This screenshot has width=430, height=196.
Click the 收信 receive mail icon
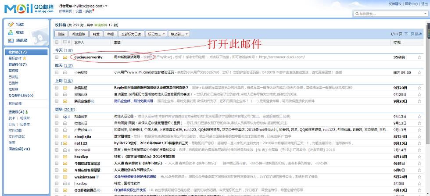pyautogui.click(x=11, y=32)
